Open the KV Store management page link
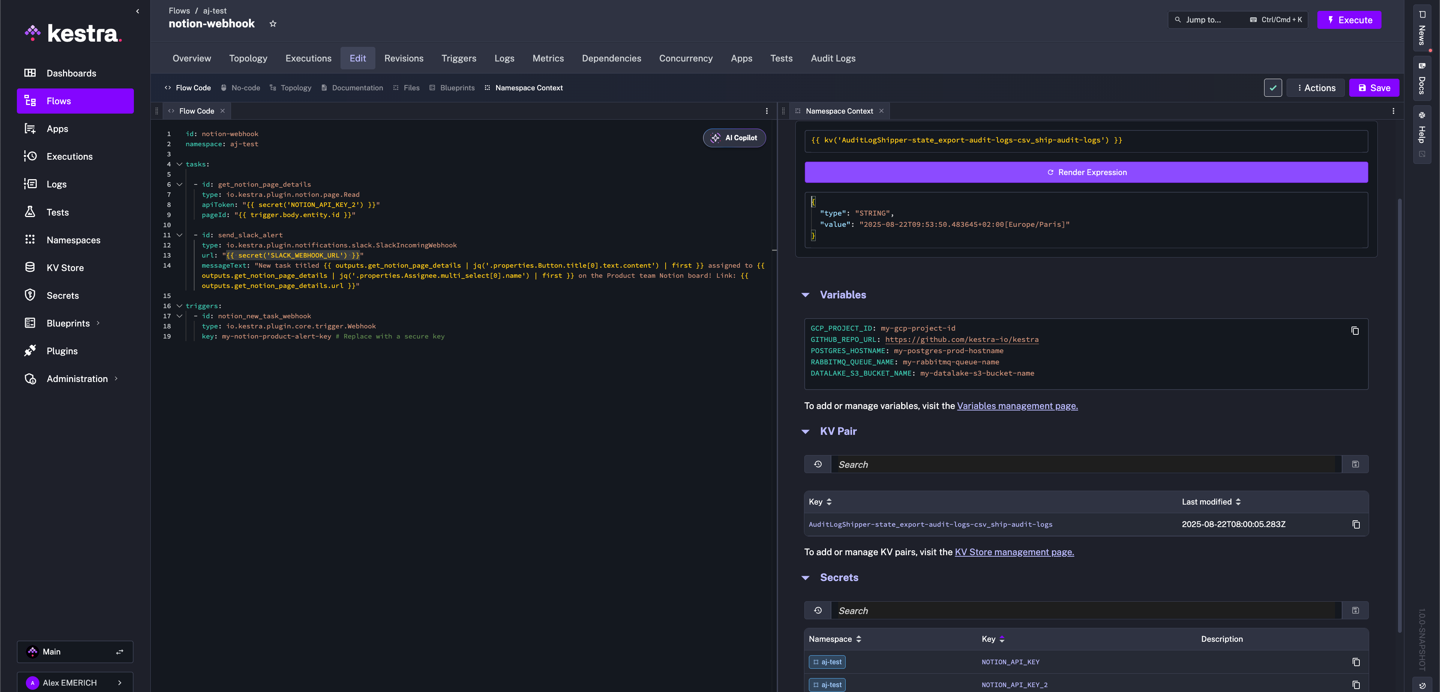The image size is (1440, 692). tap(1014, 552)
